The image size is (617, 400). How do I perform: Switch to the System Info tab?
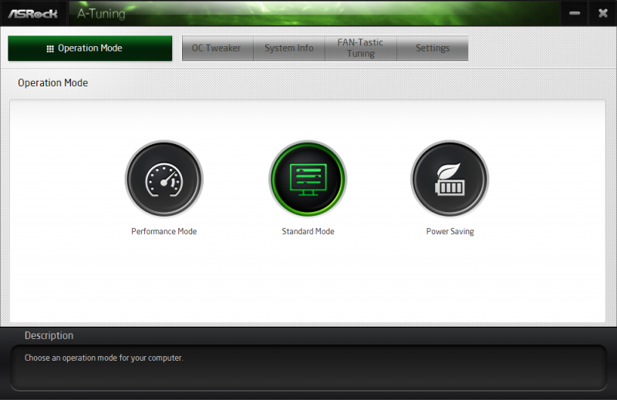(289, 49)
